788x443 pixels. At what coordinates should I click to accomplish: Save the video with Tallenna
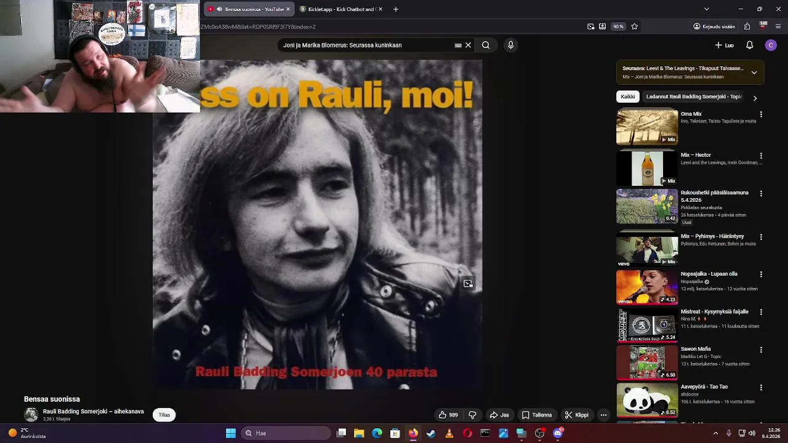[x=537, y=415]
